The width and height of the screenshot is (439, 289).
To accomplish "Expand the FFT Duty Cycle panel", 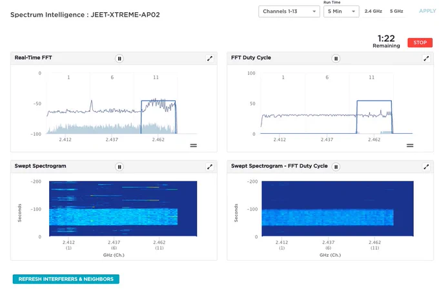I will [x=426, y=59].
